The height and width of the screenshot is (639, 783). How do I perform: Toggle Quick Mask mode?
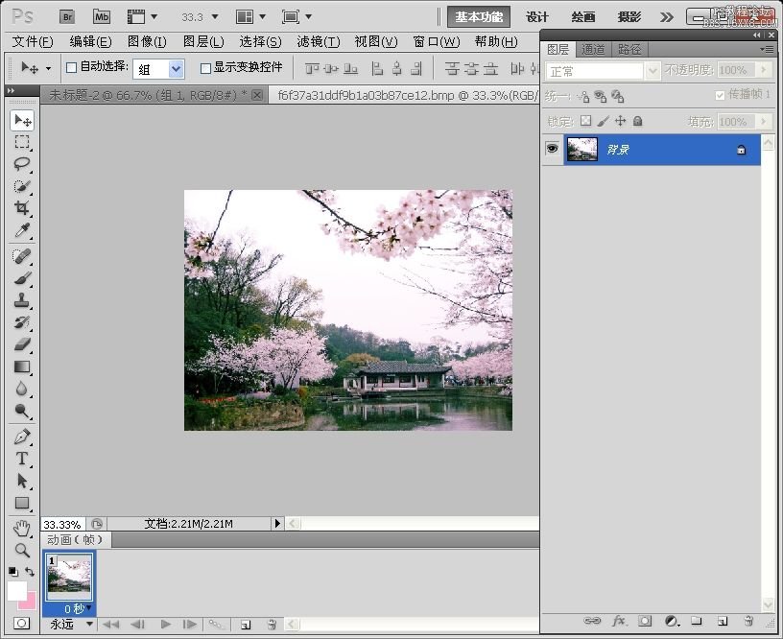click(x=21, y=623)
